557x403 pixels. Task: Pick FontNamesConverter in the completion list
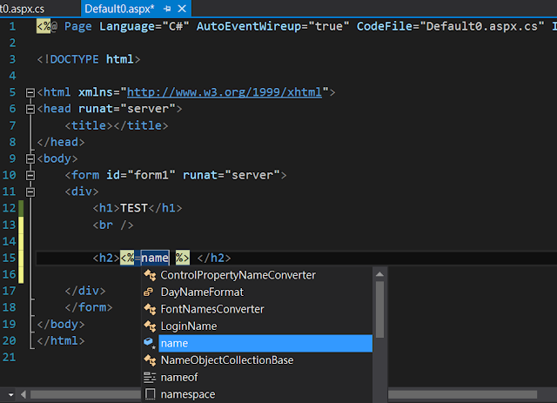pyautogui.click(x=257, y=309)
